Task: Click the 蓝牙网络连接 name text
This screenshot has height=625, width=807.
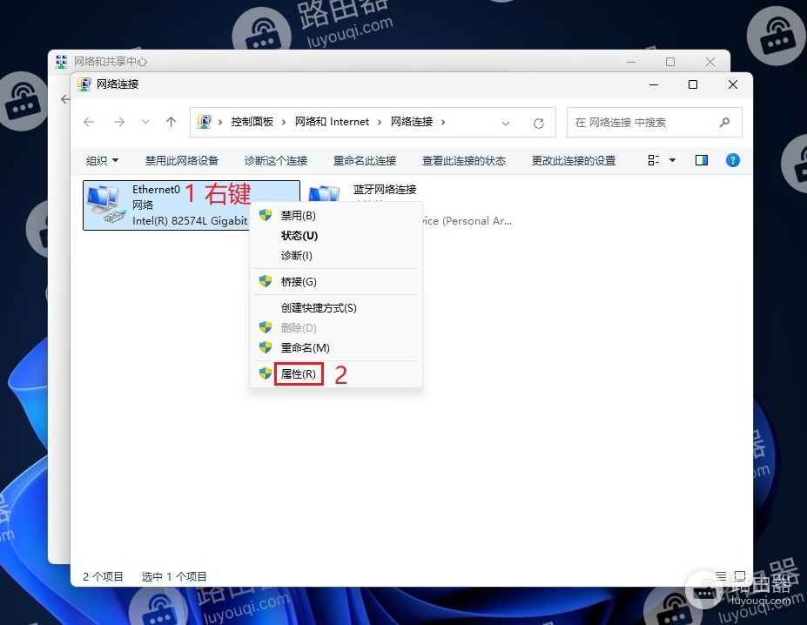Action: click(x=385, y=190)
